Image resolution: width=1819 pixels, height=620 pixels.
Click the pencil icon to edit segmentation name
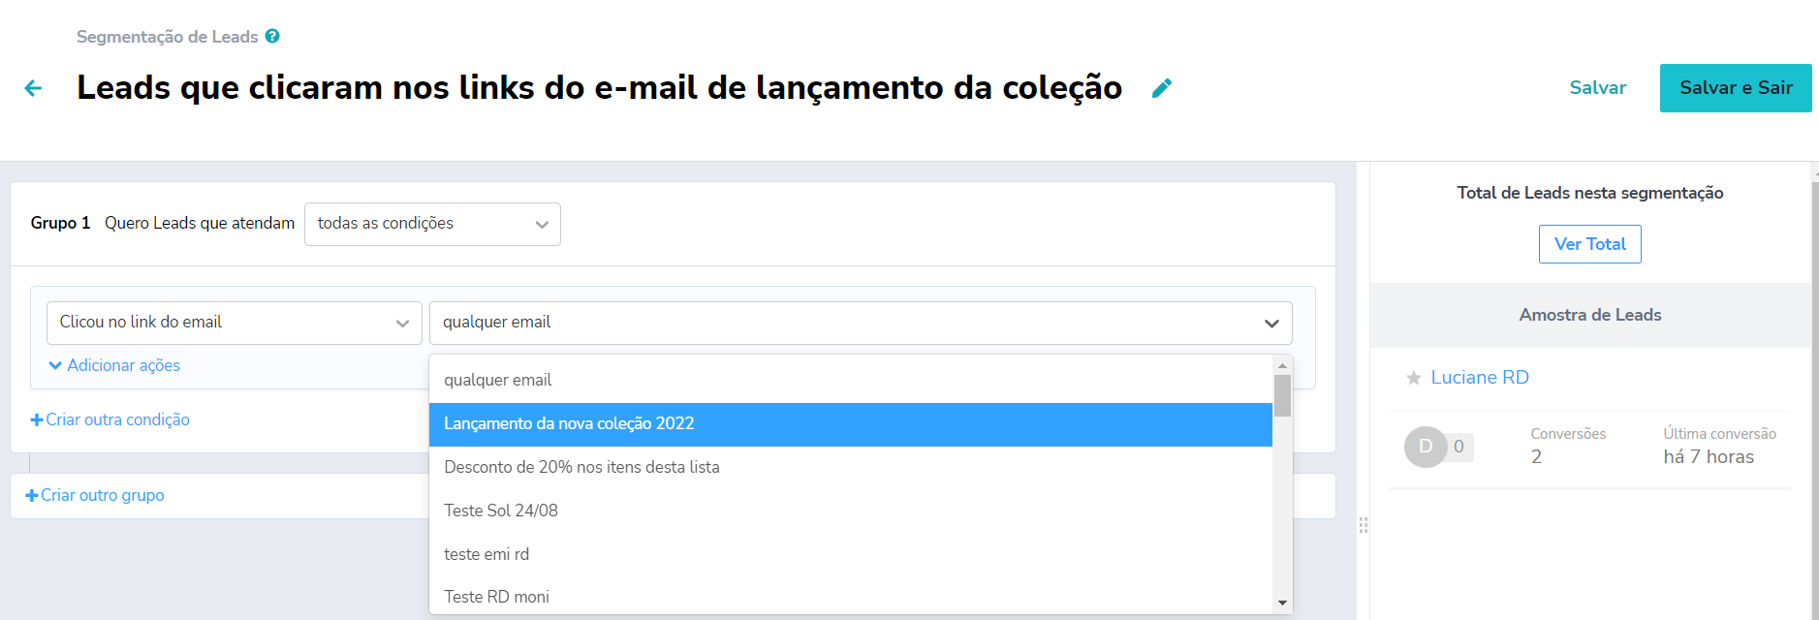1160,88
